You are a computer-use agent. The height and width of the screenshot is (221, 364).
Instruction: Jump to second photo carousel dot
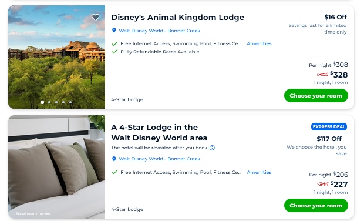tap(49, 102)
